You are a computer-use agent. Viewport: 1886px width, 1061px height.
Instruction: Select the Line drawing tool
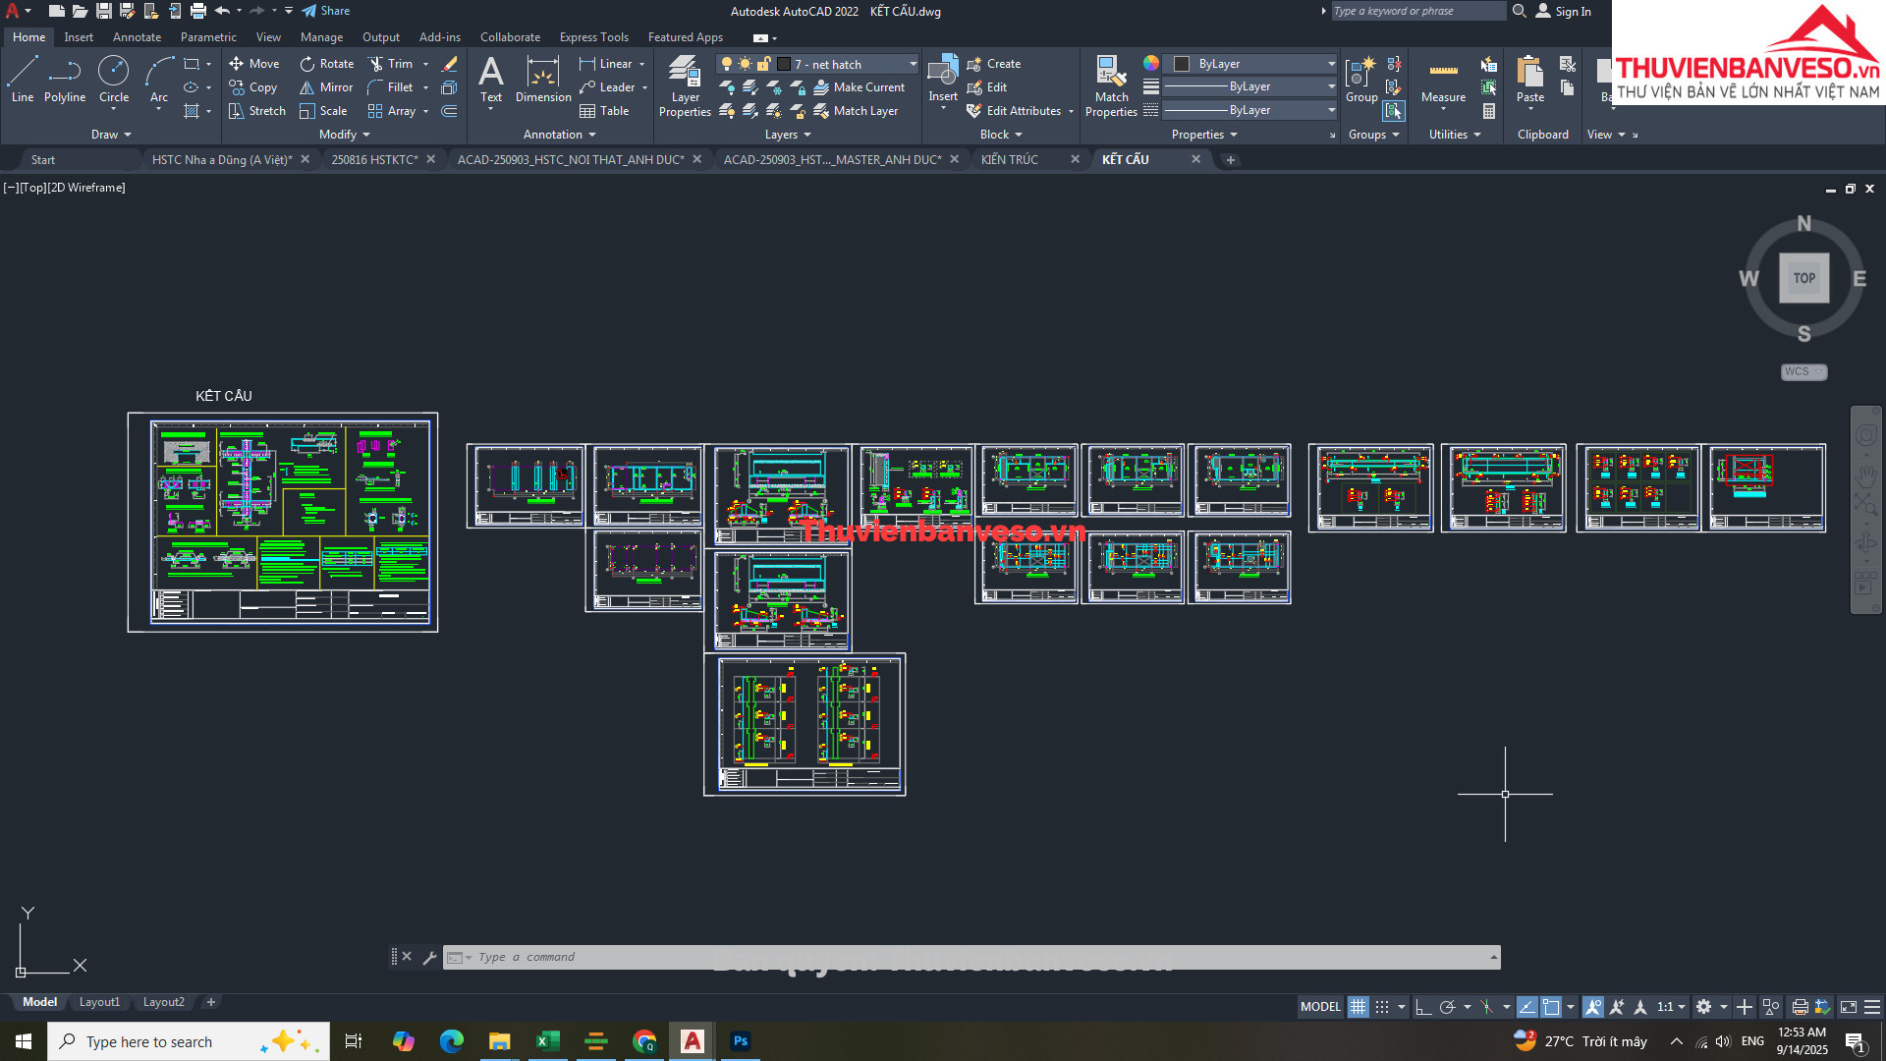pyautogui.click(x=22, y=79)
